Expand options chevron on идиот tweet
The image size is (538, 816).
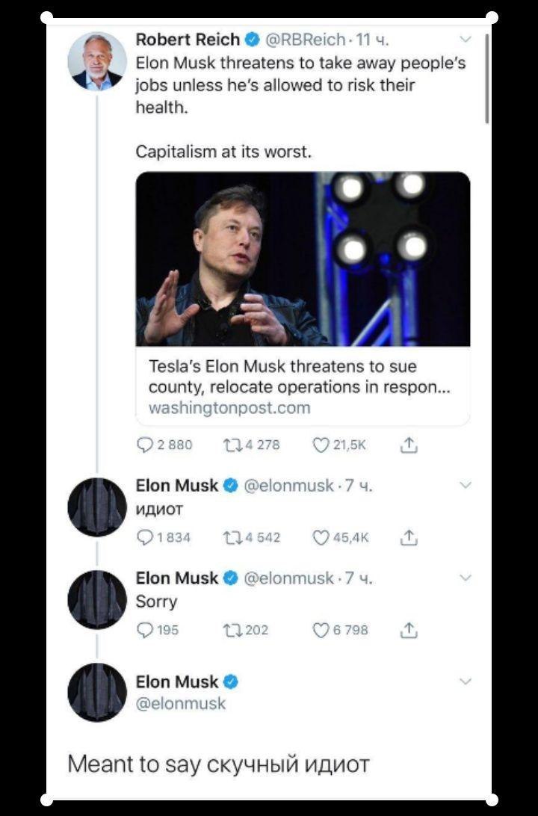465,486
